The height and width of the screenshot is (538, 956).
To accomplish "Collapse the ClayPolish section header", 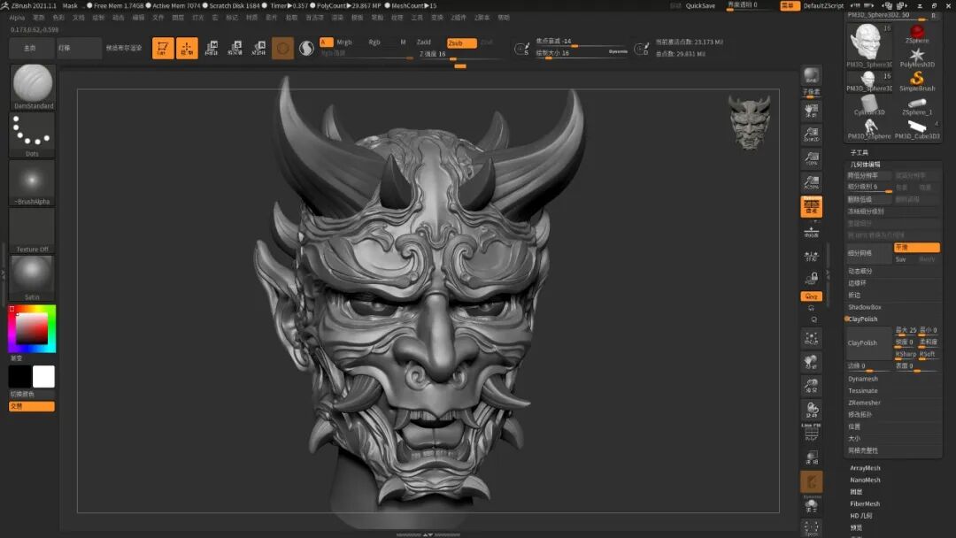I will [x=863, y=319].
